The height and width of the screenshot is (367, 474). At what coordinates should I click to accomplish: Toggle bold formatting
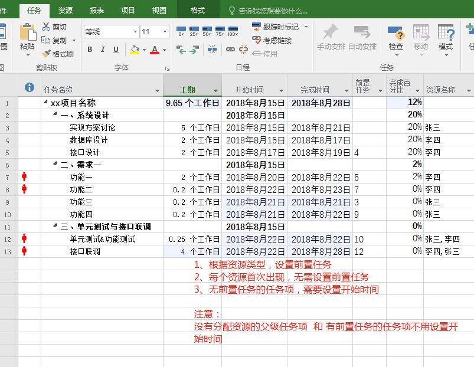pos(90,50)
